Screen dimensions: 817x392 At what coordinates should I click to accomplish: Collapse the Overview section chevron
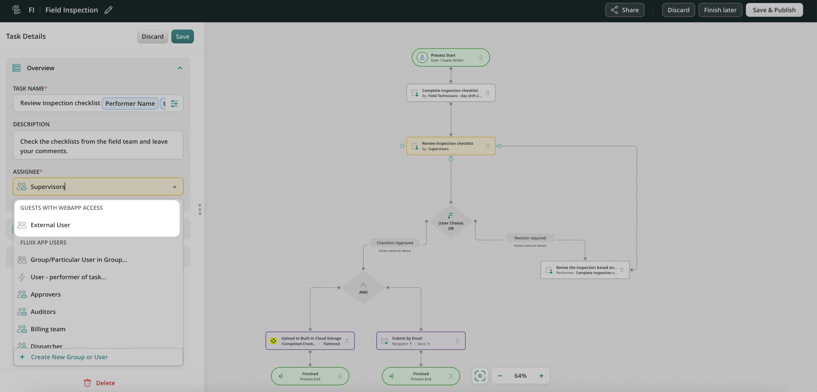click(180, 68)
